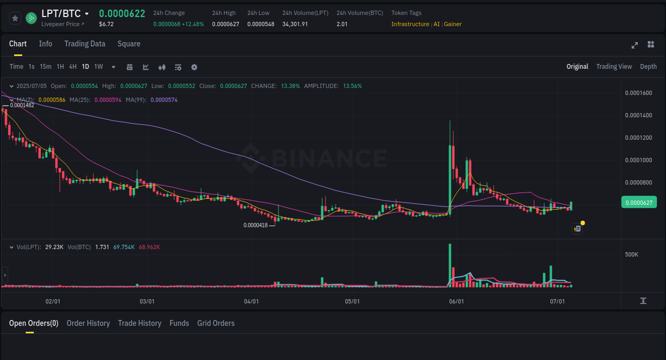Switch chart style using the line chart icon
Viewport: 666px width, 360px height.
pos(145,67)
